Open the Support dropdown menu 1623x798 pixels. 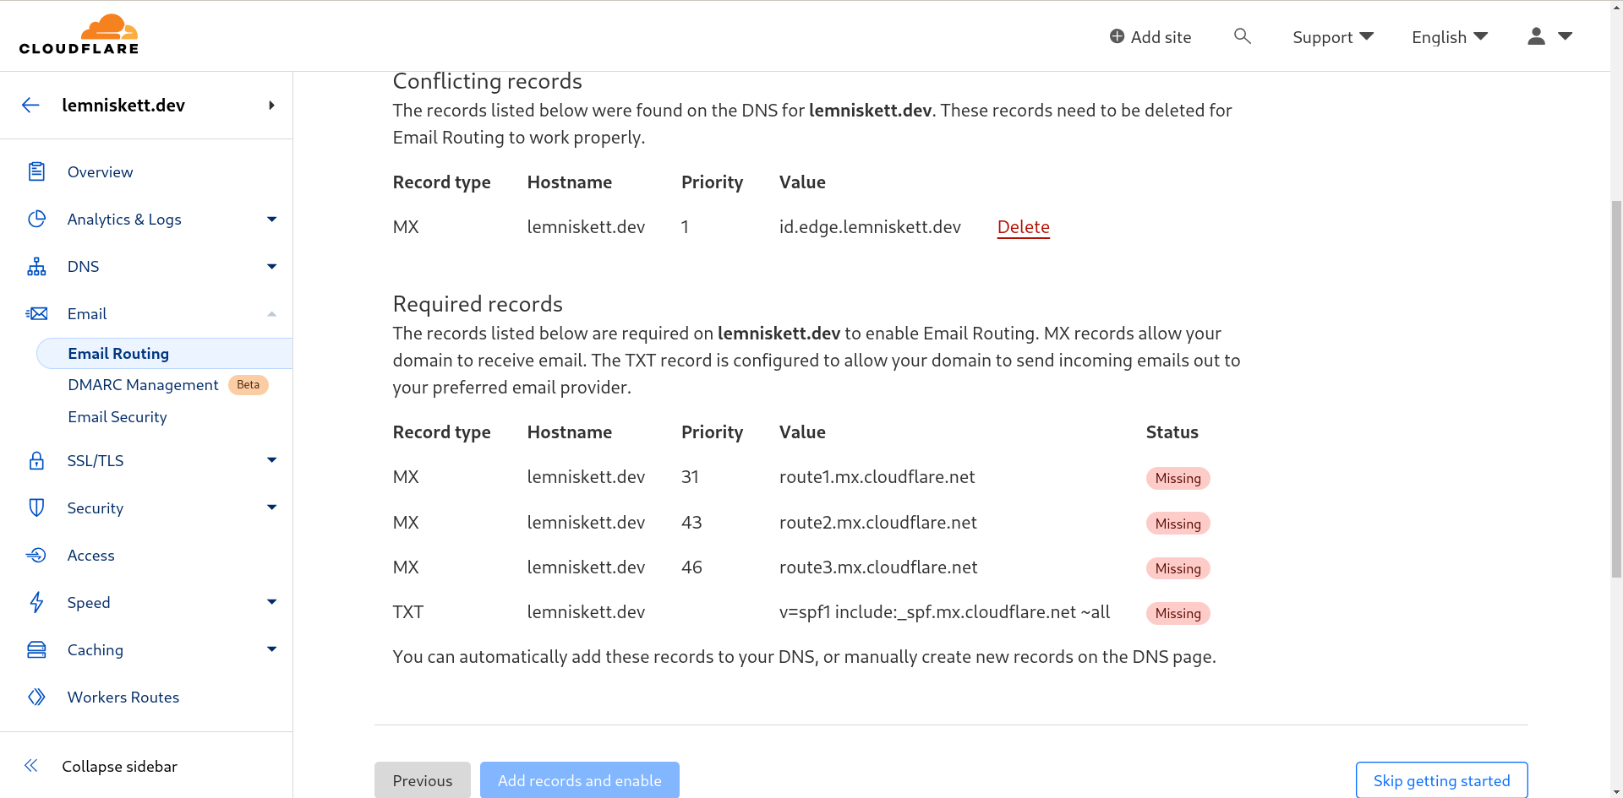(1333, 37)
